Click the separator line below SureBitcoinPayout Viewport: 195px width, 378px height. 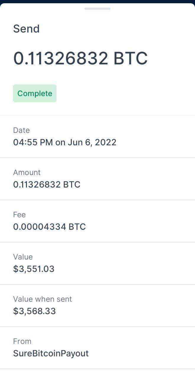97,369
